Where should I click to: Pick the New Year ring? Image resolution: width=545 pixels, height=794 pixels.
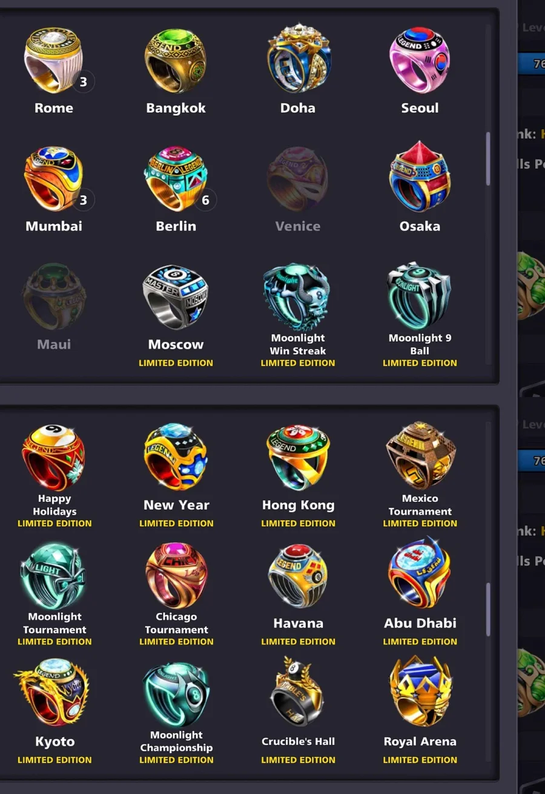176,458
